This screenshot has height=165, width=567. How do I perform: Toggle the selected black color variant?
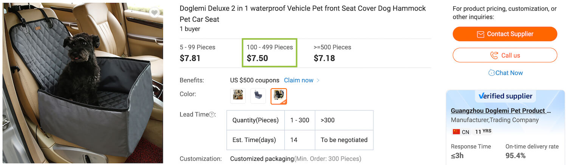279,96
